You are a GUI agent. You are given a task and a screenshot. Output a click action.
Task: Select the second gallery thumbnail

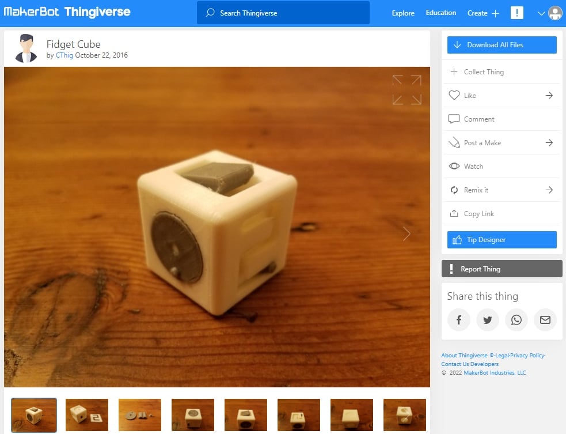[86, 415]
